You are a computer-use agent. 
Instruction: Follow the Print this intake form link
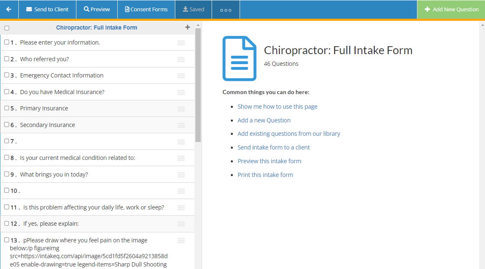pos(265,175)
